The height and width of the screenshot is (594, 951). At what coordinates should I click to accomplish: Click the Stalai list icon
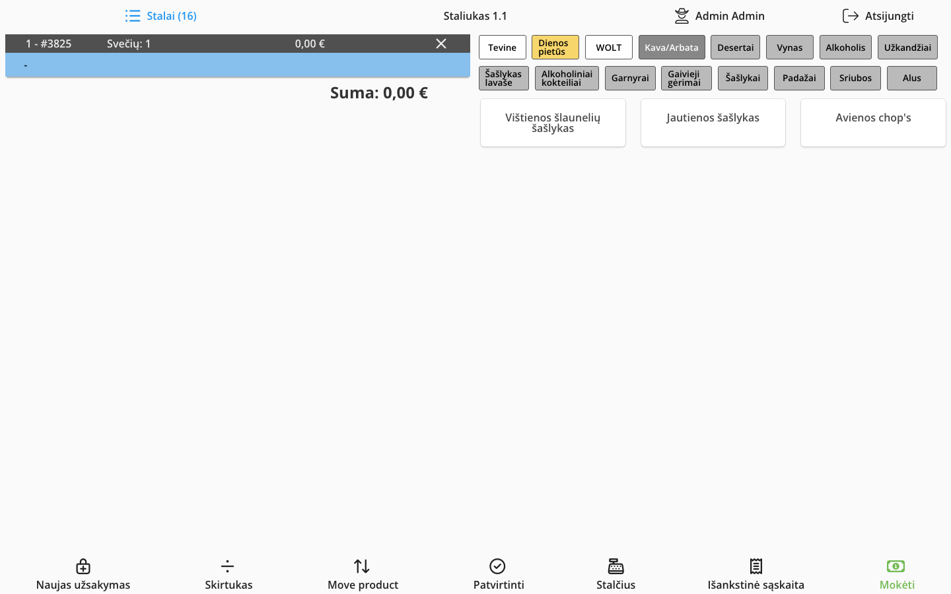[x=133, y=15]
